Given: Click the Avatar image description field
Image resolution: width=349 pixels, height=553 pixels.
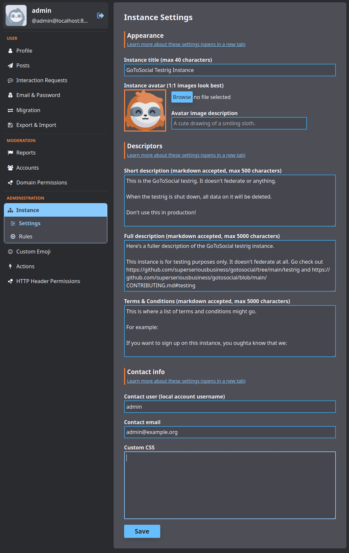Looking at the screenshot, I should point(239,123).
